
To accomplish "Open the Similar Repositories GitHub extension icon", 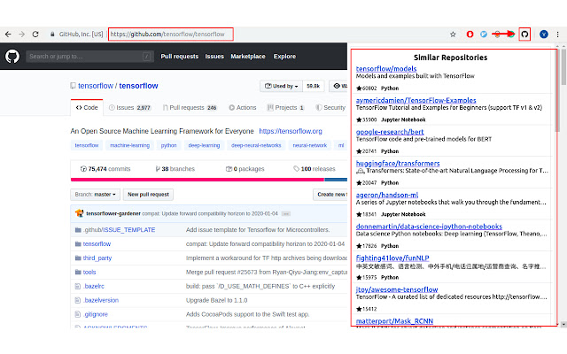I will [524, 35].
